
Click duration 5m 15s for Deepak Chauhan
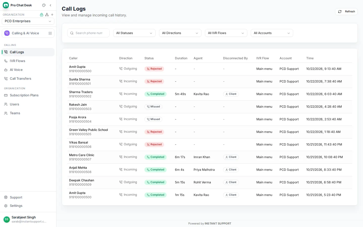coord(180,182)
